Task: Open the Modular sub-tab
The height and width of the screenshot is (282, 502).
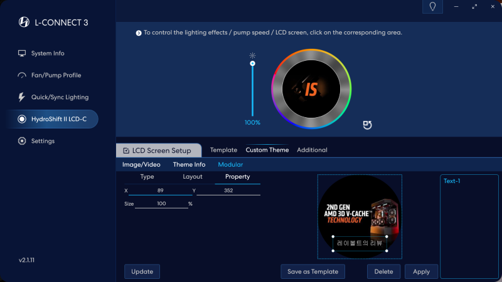Action: (x=230, y=165)
